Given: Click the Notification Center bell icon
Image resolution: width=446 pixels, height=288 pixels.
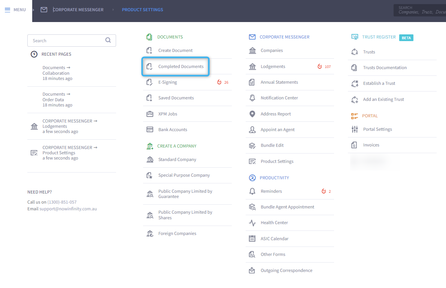Looking at the screenshot, I should [x=252, y=98].
